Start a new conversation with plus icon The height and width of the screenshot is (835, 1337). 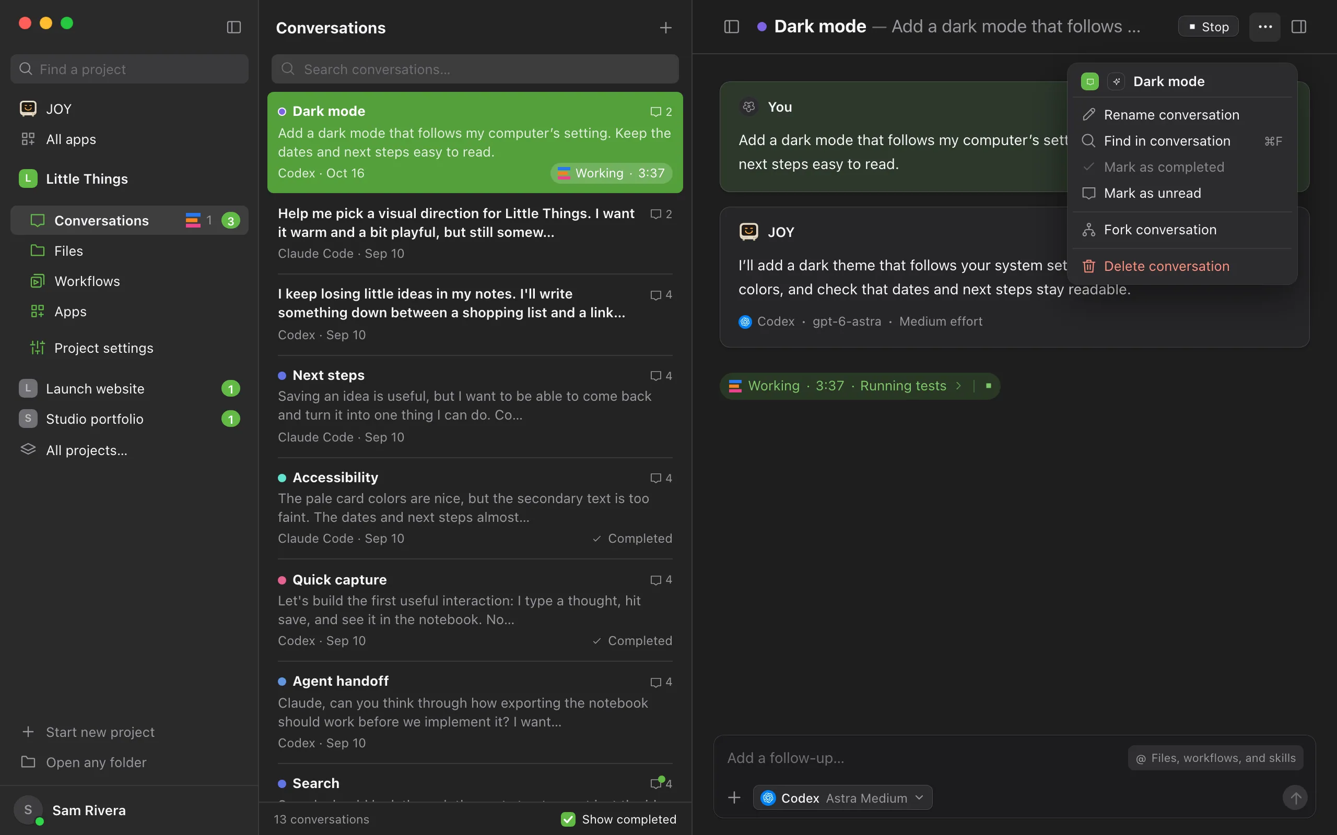(x=666, y=28)
